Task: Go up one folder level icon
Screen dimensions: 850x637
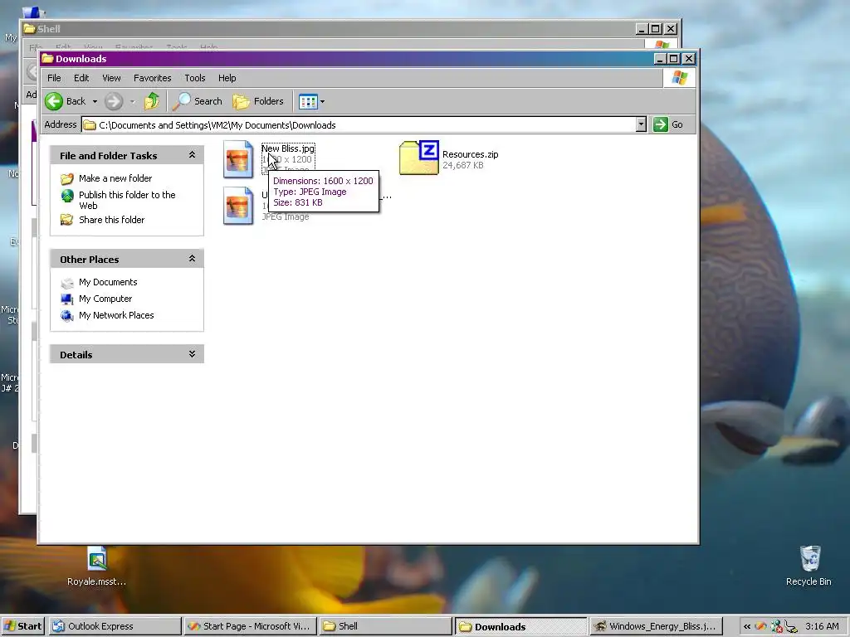Action: coord(152,101)
